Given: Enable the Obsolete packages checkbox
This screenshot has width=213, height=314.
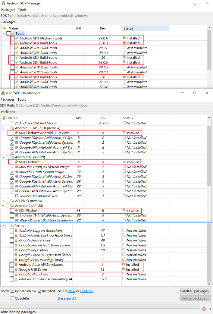Looking at the screenshot, I should point(12,298).
